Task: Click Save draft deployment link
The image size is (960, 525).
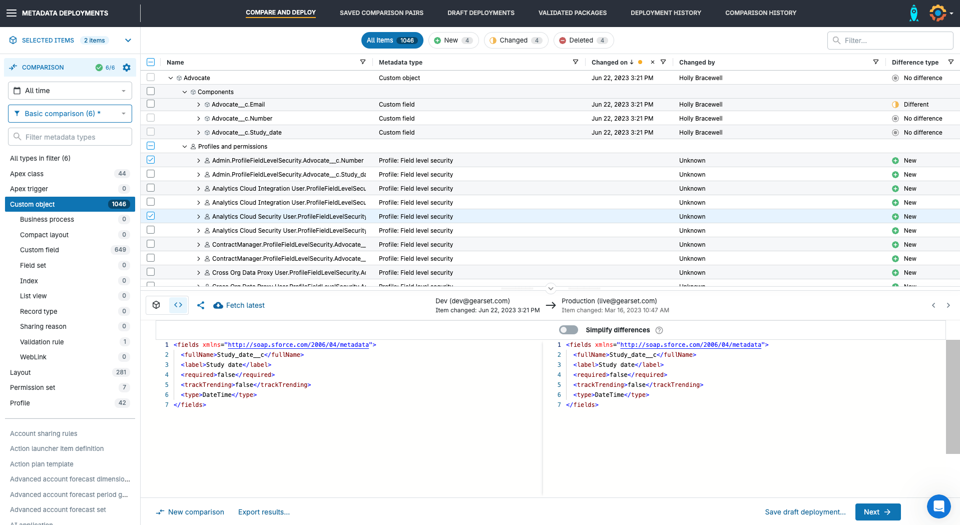Action: point(805,512)
